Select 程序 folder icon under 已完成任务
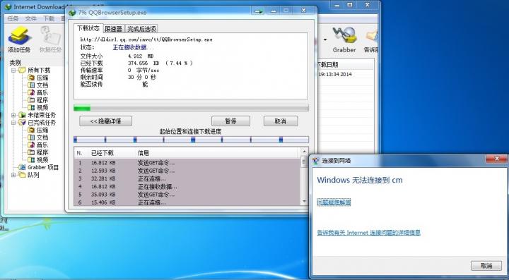The height and width of the screenshot is (280, 509). point(31,152)
